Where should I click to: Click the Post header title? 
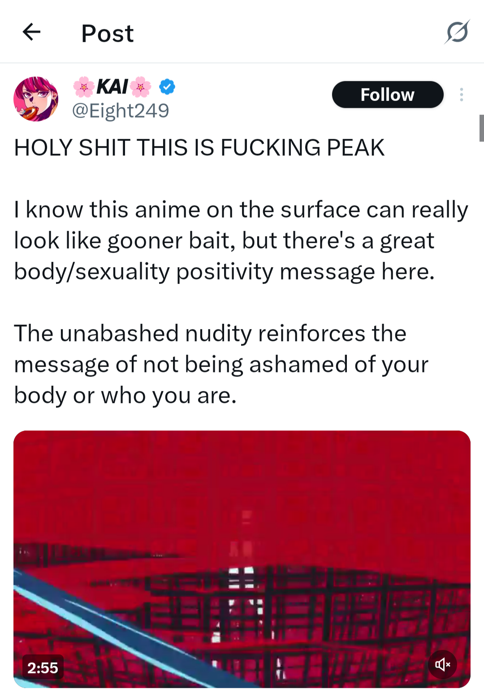[108, 33]
